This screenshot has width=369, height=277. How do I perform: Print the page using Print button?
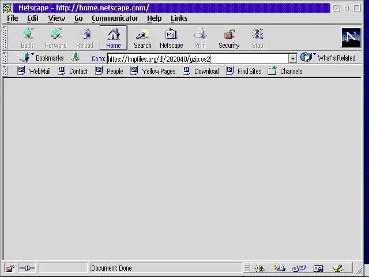200,38
